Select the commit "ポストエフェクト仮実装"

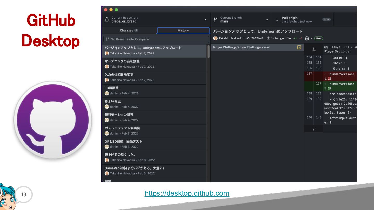point(154,131)
